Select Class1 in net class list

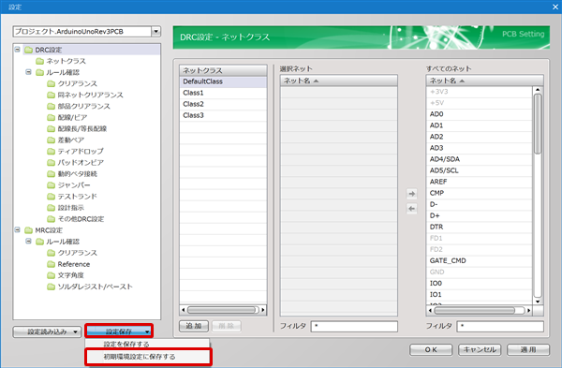pyautogui.click(x=223, y=93)
